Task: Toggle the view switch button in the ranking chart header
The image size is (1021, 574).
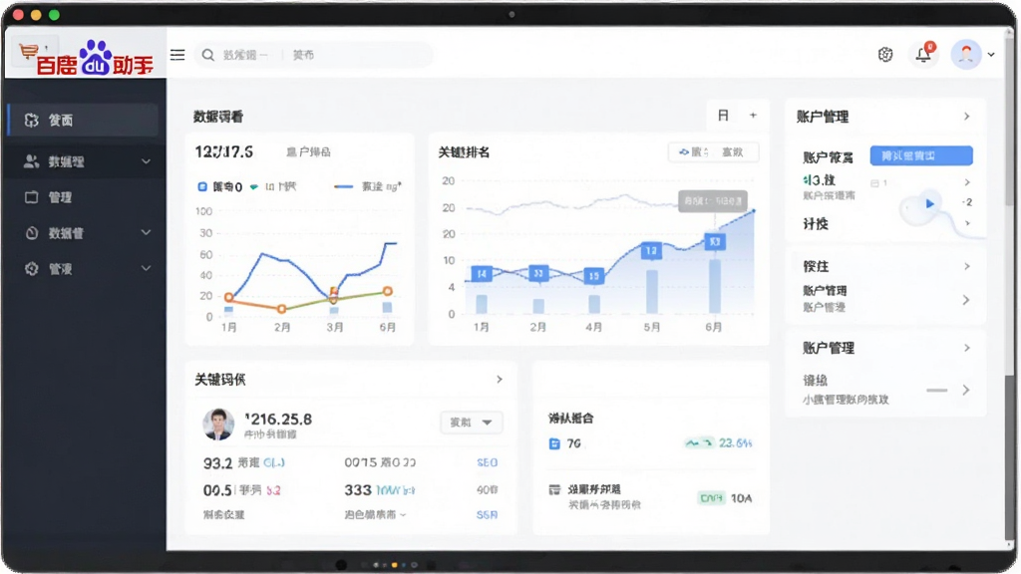Action: (713, 152)
